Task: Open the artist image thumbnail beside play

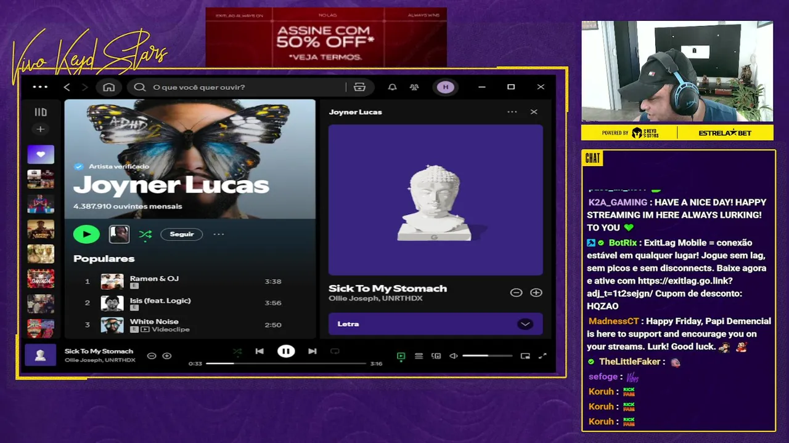Action: point(119,234)
